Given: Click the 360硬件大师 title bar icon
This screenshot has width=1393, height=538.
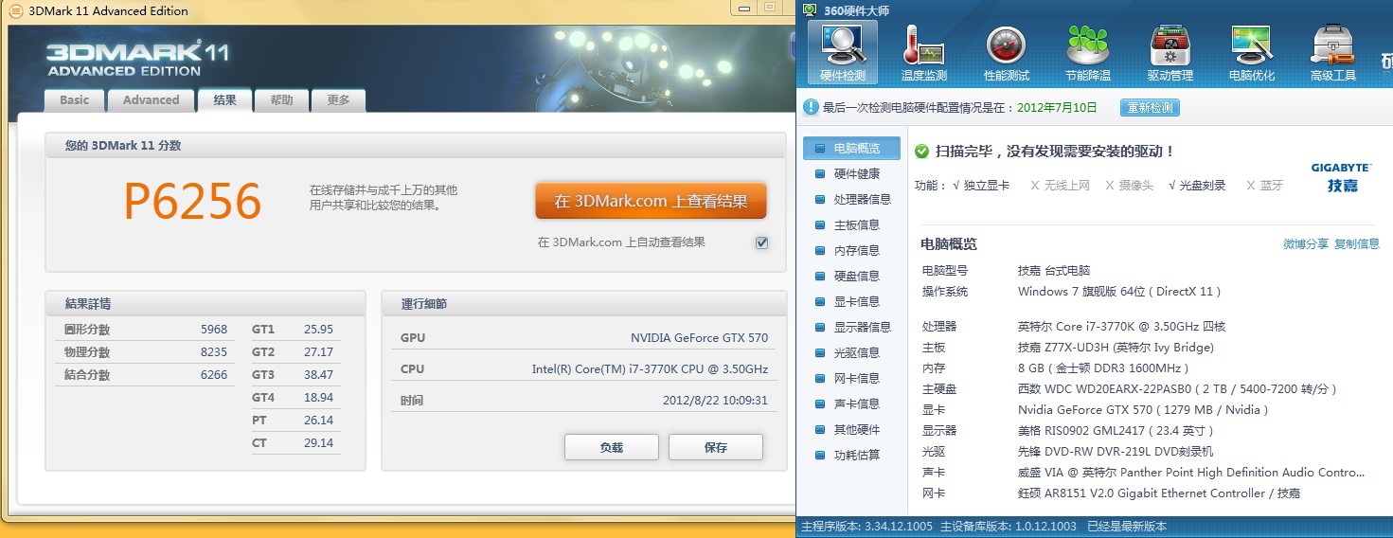Looking at the screenshot, I should [x=810, y=9].
